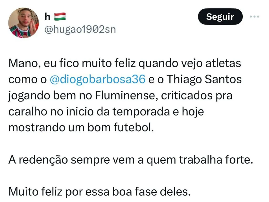269x202 pixels.
Task: Click the Seguir button
Action: [x=220, y=17]
